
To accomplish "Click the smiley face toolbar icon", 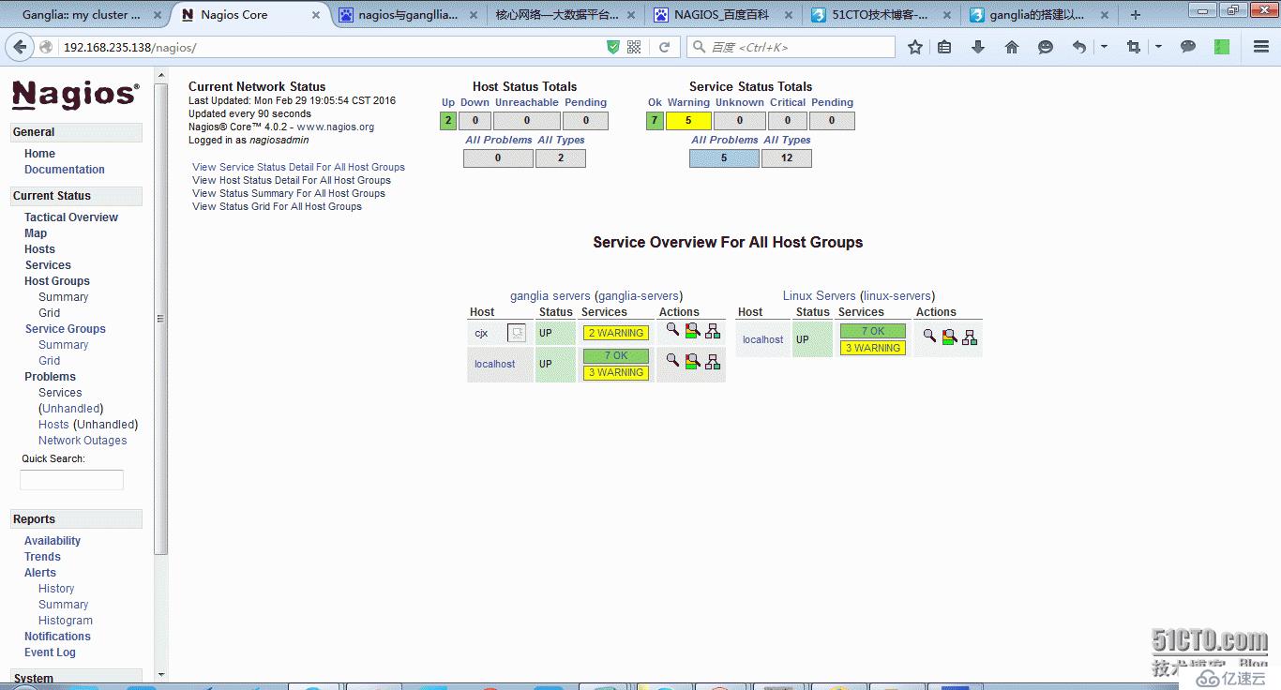I will click(1046, 47).
